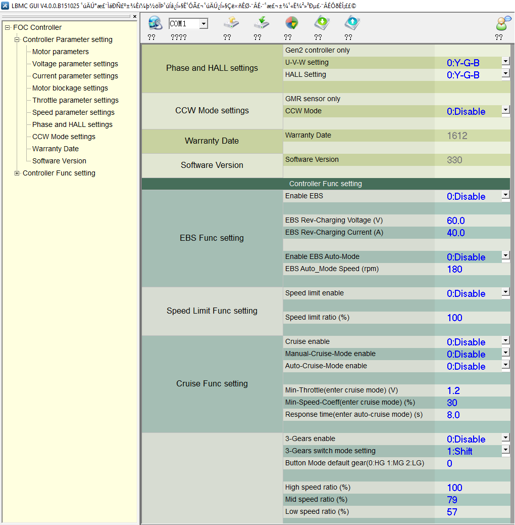This screenshot has width=515, height=525.
Task: Select Software Version in the tree
Action: [59, 161]
